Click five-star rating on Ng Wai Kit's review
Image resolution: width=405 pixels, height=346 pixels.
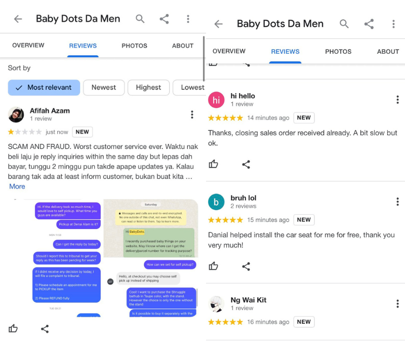click(225, 322)
